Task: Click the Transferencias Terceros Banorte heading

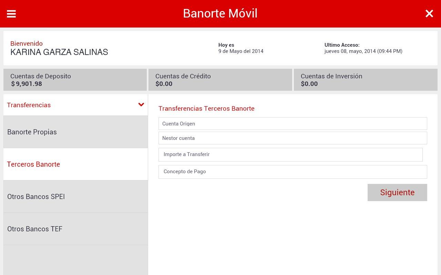Action: click(206, 108)
